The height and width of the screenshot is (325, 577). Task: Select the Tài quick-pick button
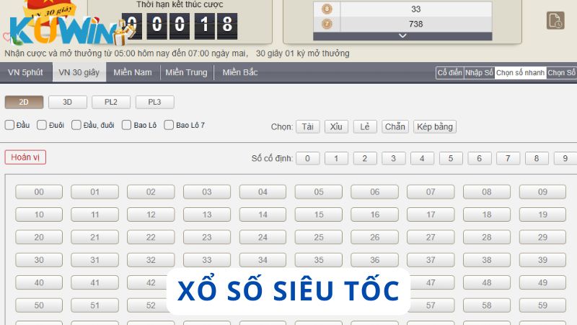tap(308, 126)
